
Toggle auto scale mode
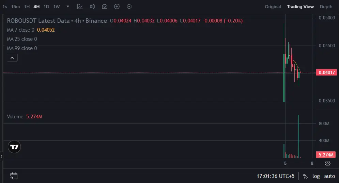(x=329, y=176)
